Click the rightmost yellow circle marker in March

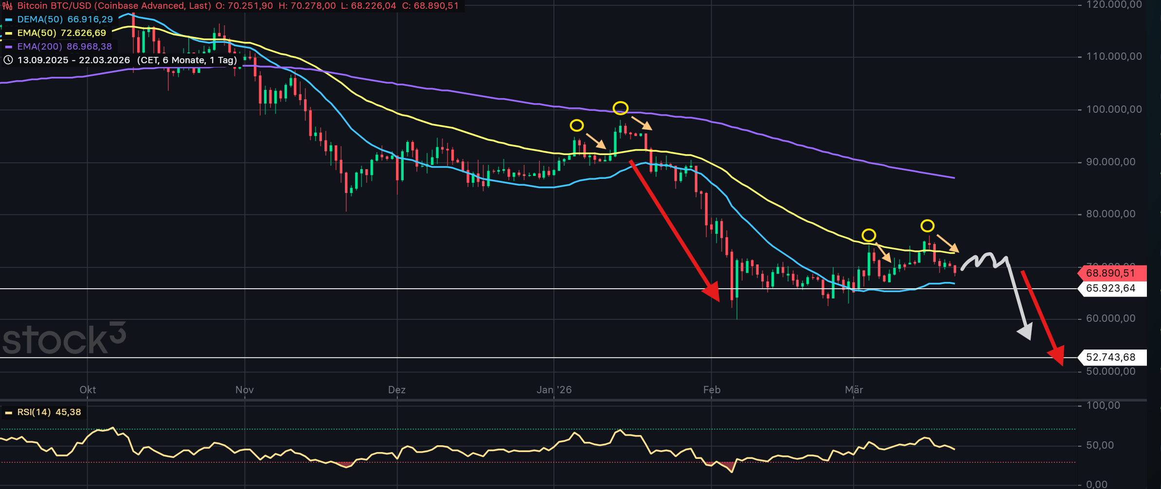click(x=927, y=226)
